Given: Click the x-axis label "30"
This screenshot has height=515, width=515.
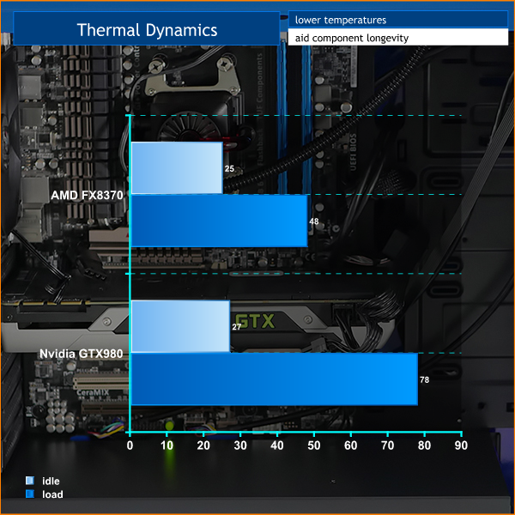Looking at the screenshot, I should [x=240, y=445].
